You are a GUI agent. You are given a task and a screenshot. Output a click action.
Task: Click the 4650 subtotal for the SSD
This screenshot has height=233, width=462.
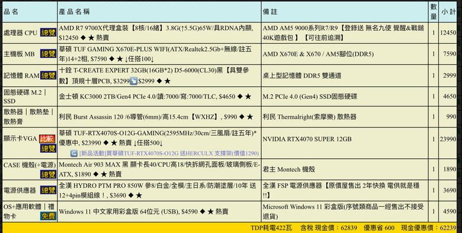pyautogui.click(x=450, y=97)
